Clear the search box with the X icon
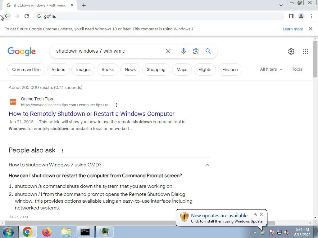318x238 pixels. (x=168, y=51)
